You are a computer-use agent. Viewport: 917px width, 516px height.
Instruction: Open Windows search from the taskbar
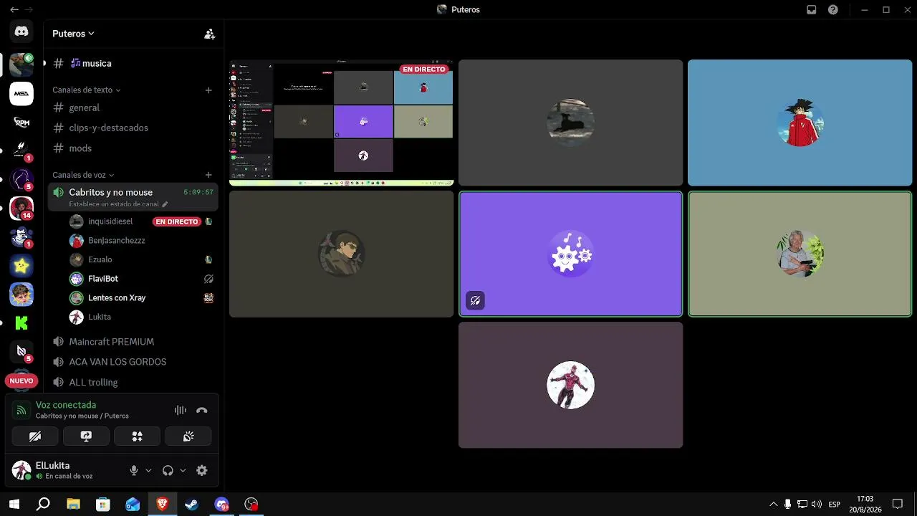click(x=43, y=504)
